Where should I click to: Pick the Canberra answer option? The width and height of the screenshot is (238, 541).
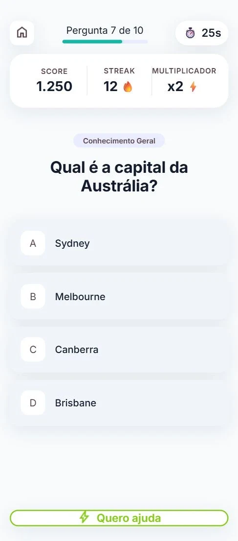(x=119, y=350)
